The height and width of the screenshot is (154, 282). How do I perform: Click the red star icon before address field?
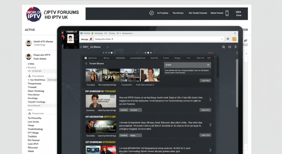point(91,39)
